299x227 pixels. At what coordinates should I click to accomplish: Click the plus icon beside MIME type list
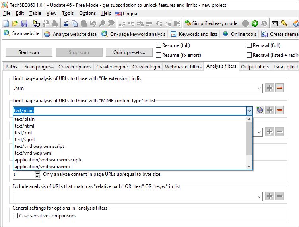pyautogui.click(x=270, y=110)
